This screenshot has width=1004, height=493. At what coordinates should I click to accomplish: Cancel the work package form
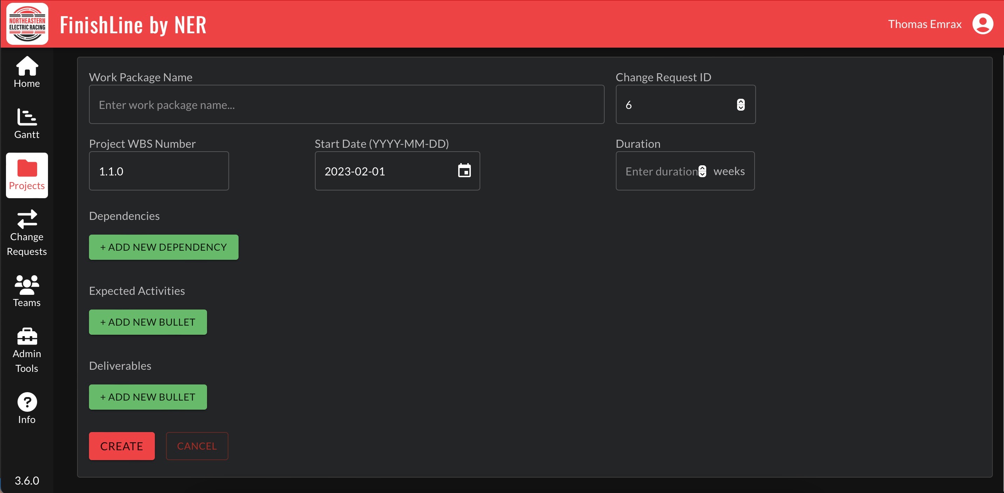tap(197, 446)
